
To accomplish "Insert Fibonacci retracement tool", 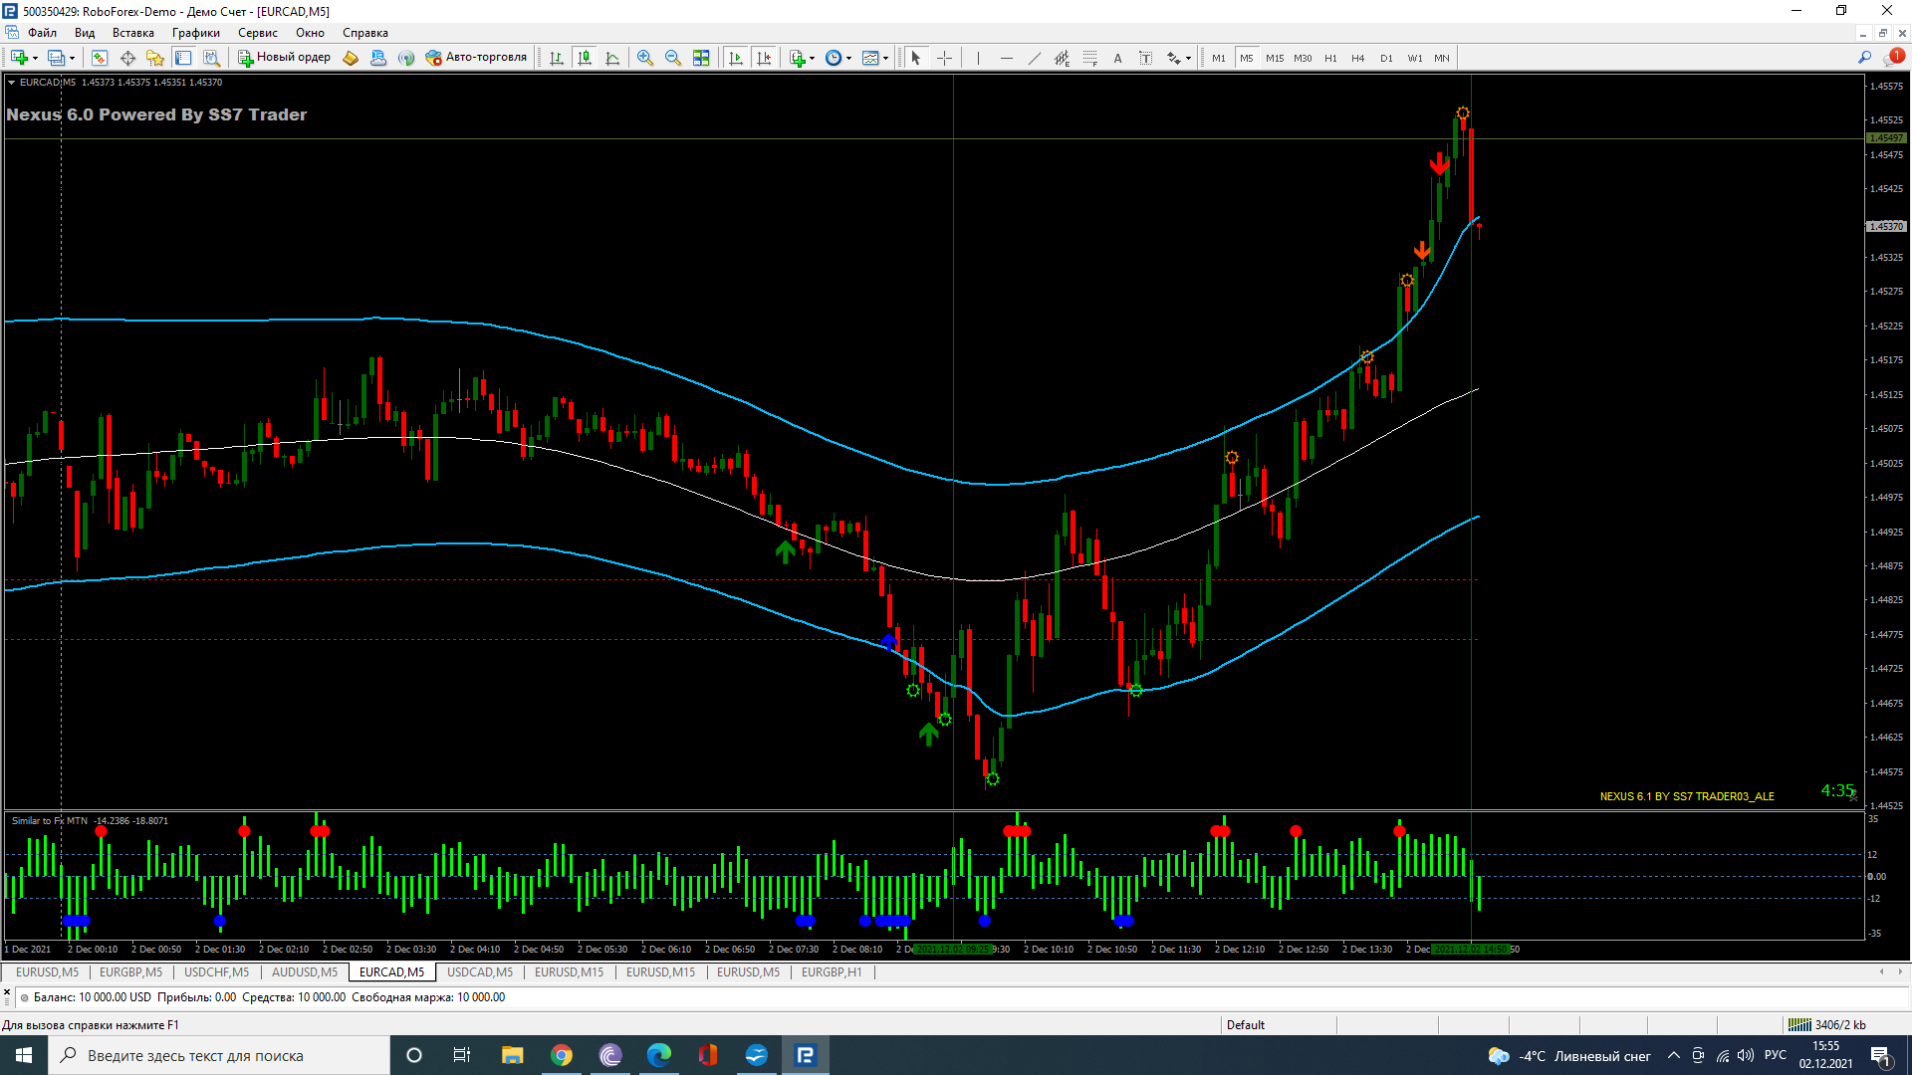I will click(x=1090, y=58).
